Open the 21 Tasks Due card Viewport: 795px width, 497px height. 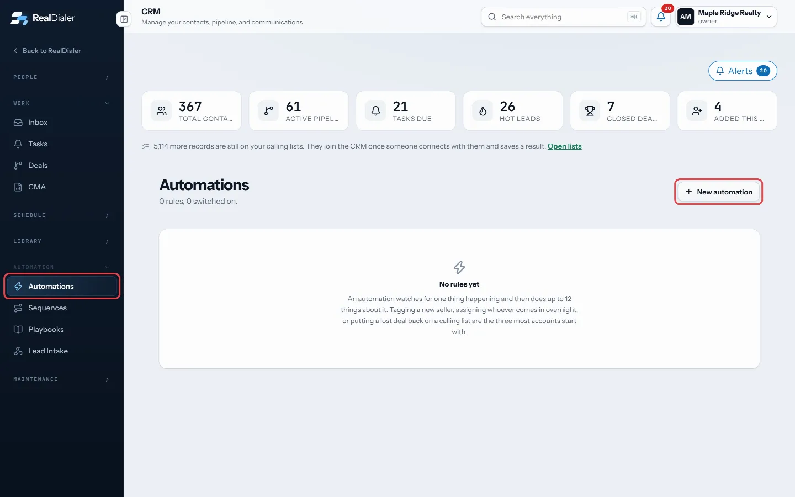[x=406, y=111]
